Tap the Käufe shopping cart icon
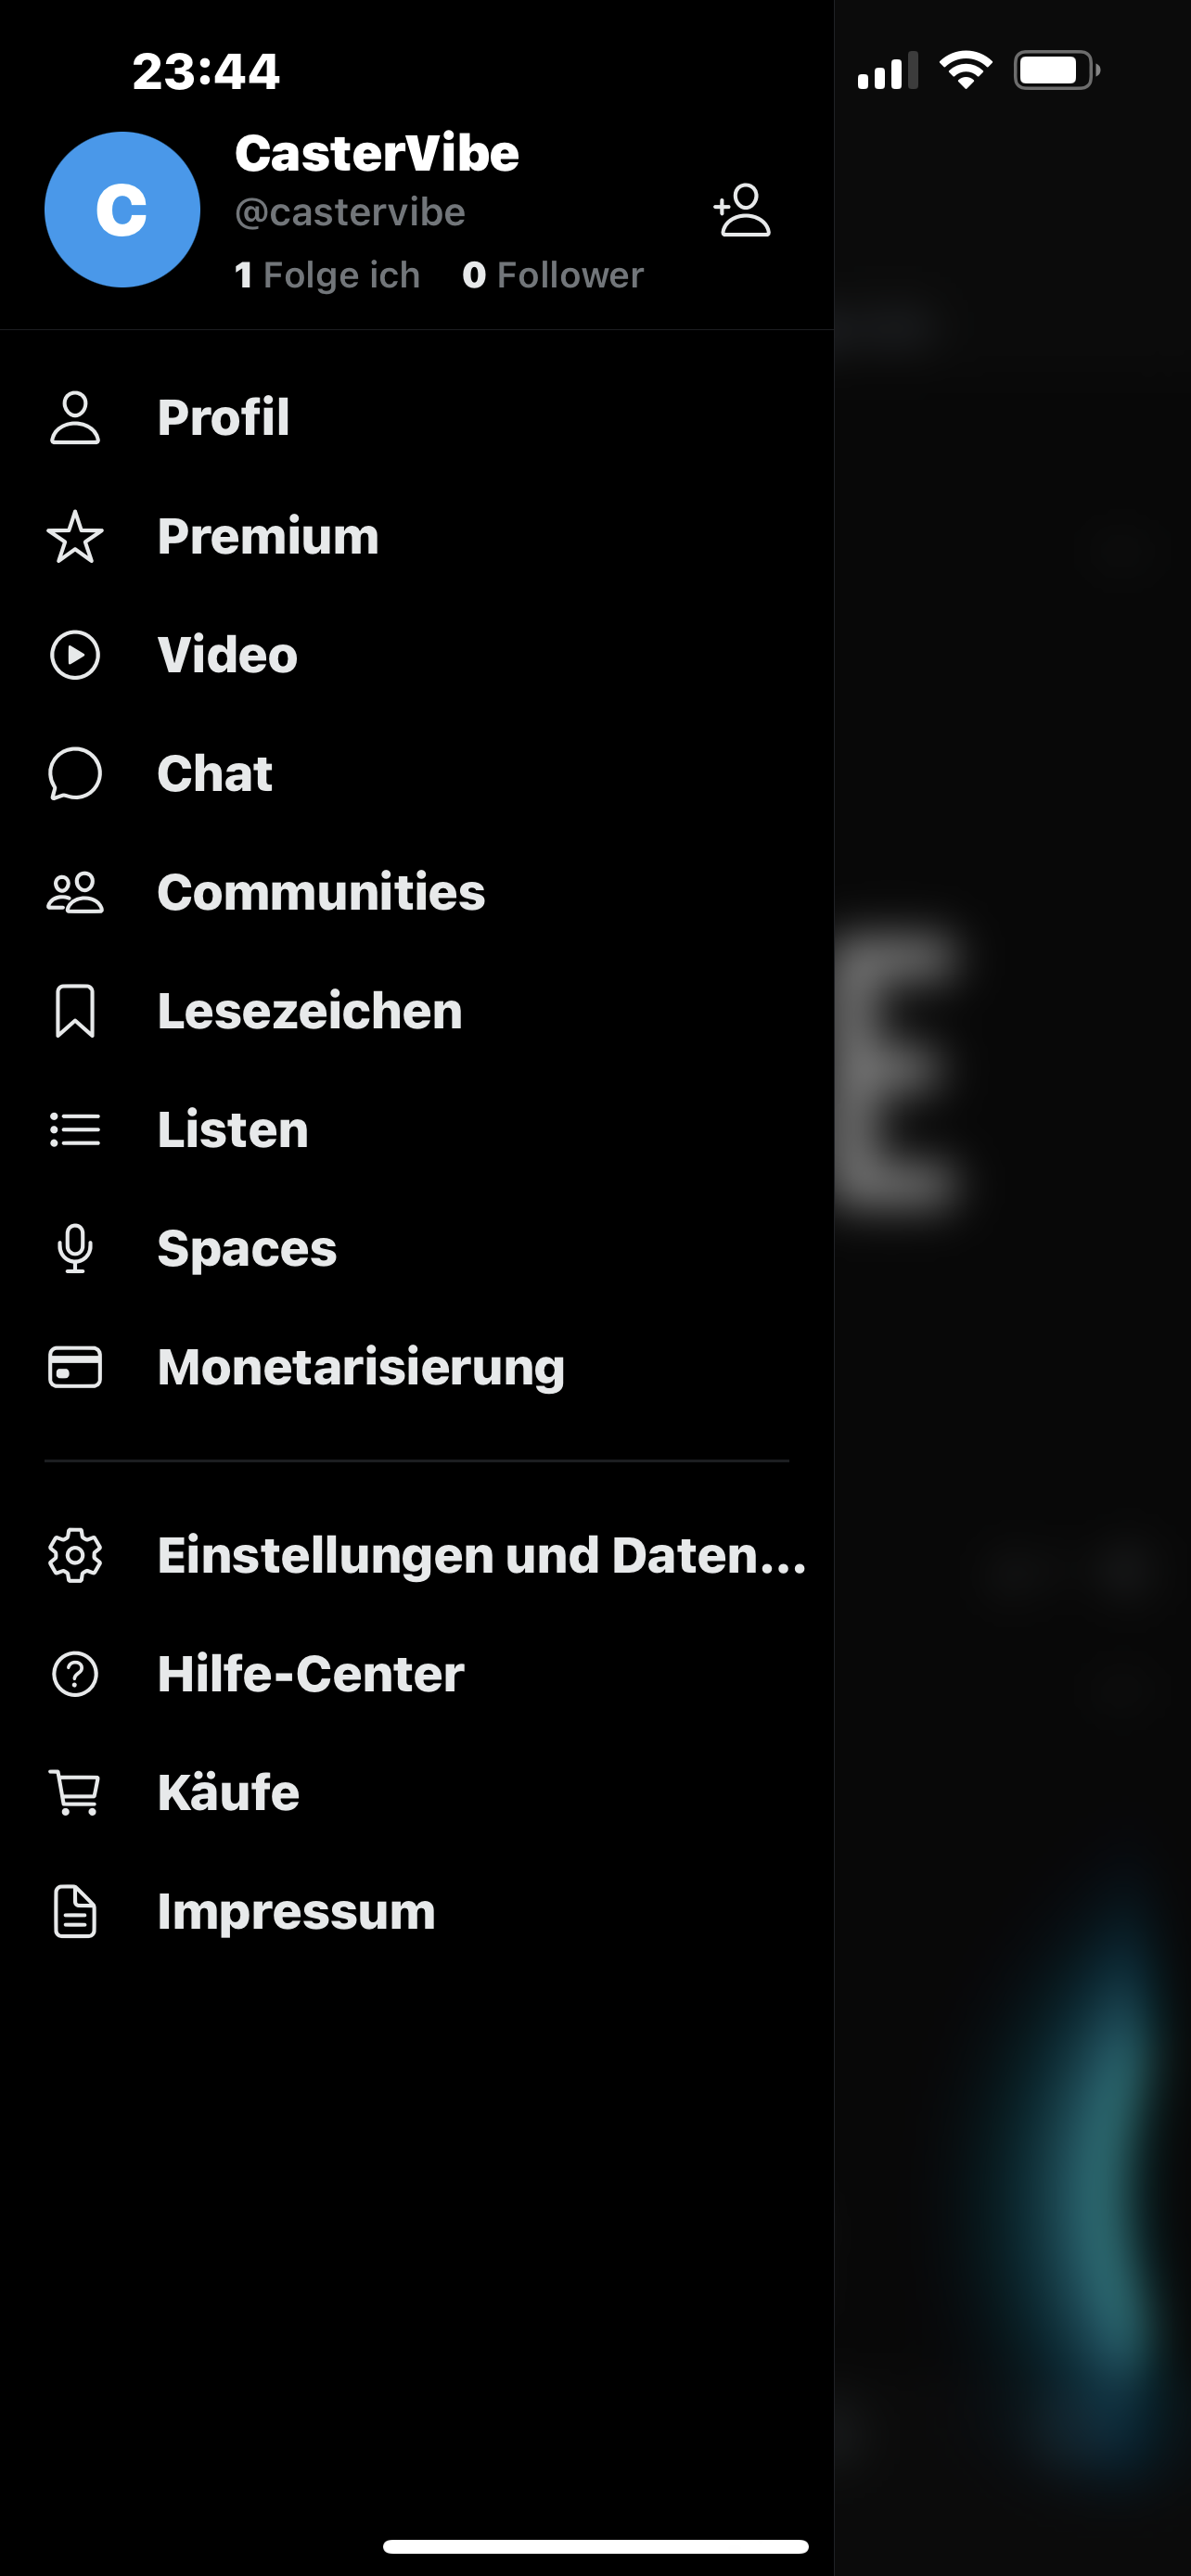Viewport: 1191px width, 2576px height. (x=75, y=1792)
